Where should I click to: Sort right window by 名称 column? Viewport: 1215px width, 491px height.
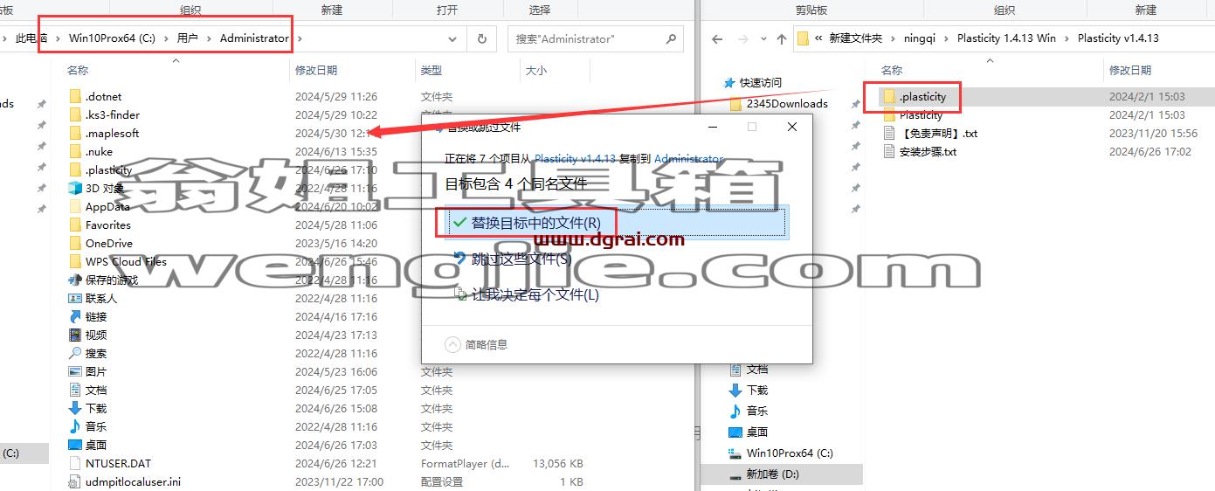[x=891, y=70]
